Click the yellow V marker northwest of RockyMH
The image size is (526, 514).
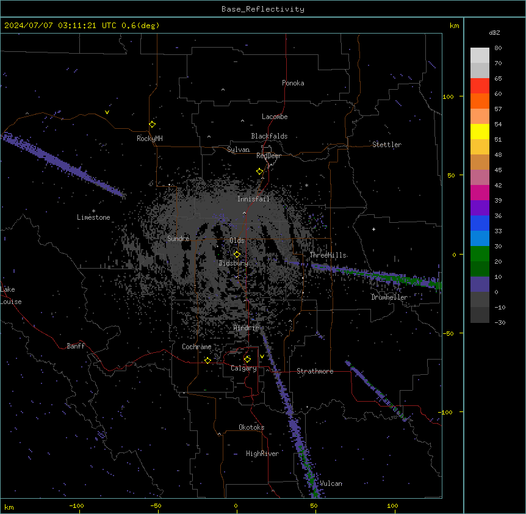[107, 112]
